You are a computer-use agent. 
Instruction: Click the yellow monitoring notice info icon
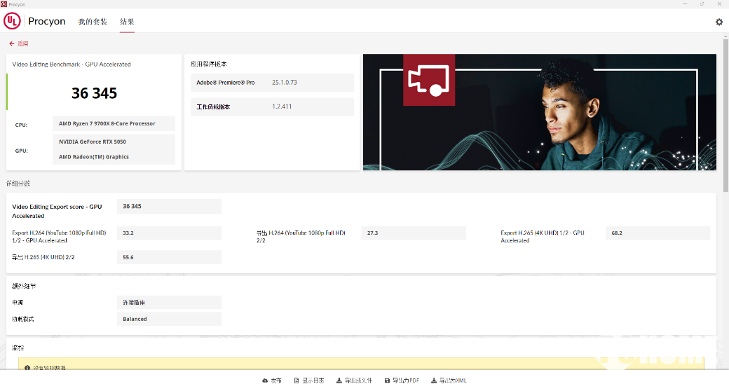click(x=27, y=368)
